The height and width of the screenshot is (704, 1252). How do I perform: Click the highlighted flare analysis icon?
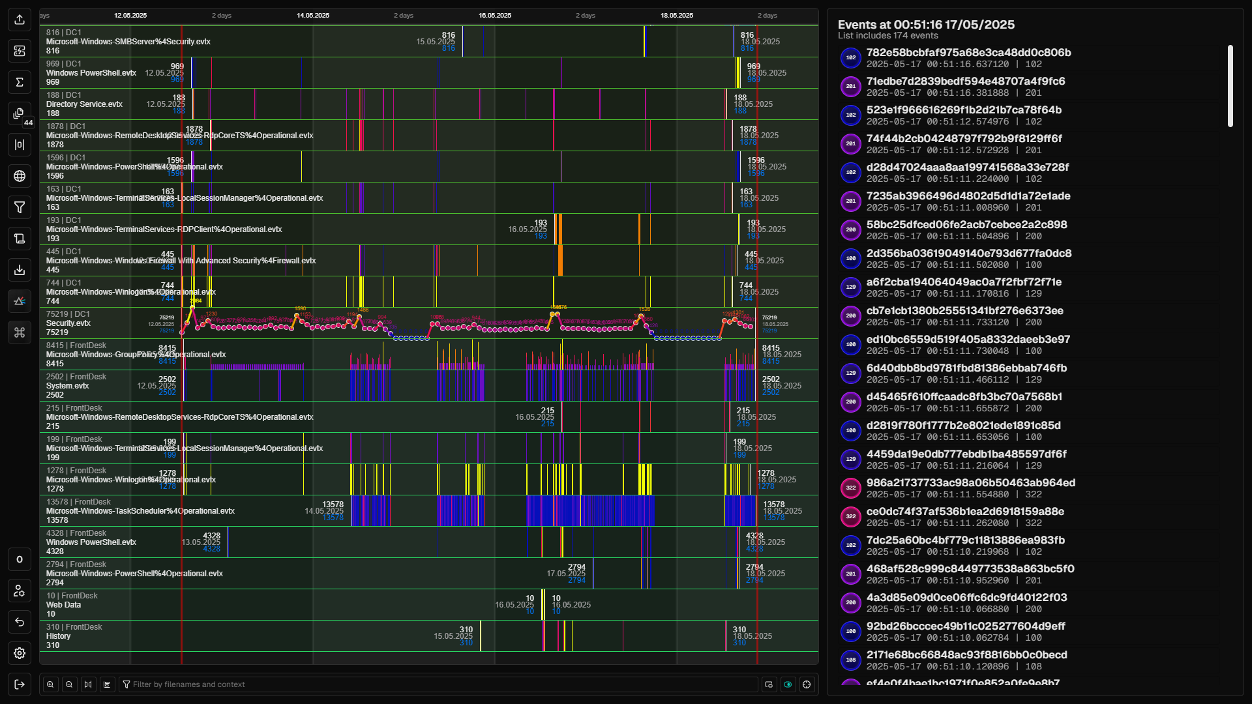point(20,301)
